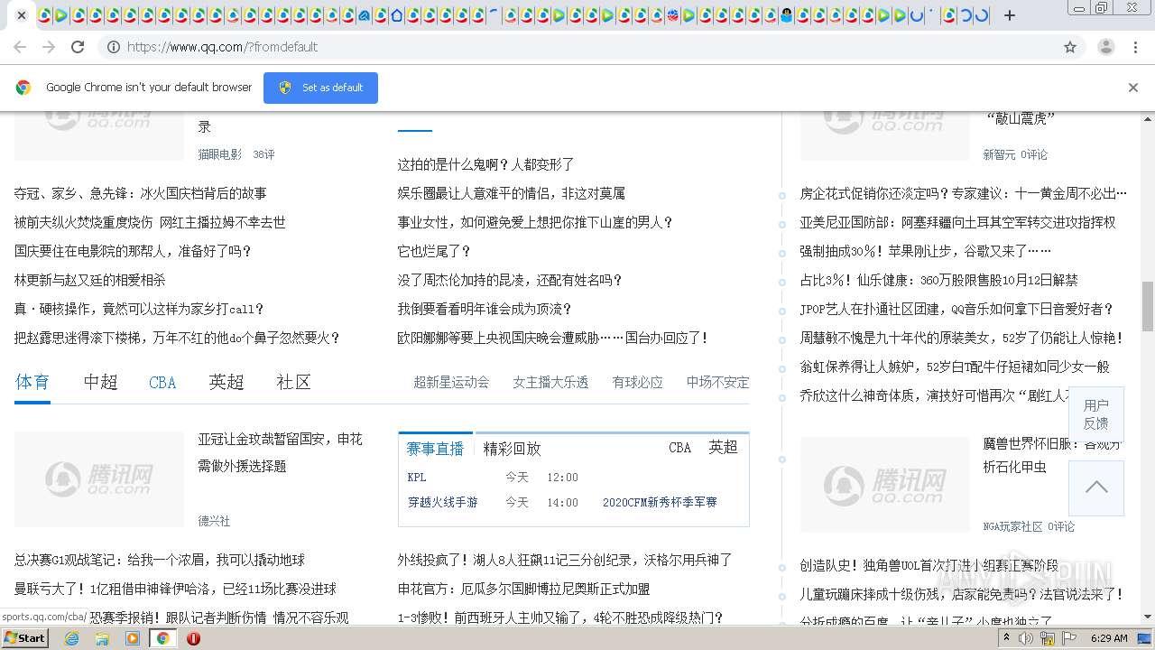Open 有球必应 link
Viewport: 1155px width, 650px height.
click(x=637, y=383)
